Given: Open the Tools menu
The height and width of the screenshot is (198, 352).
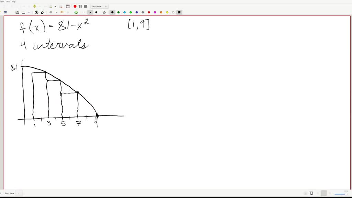Looking at the screenshot, I should coord(8,1).
